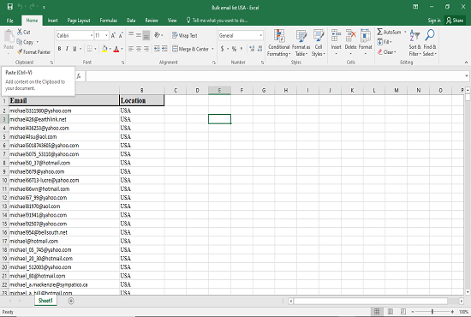Click the Save icon in title bar
Screen dimensions: 471x317
10,7
